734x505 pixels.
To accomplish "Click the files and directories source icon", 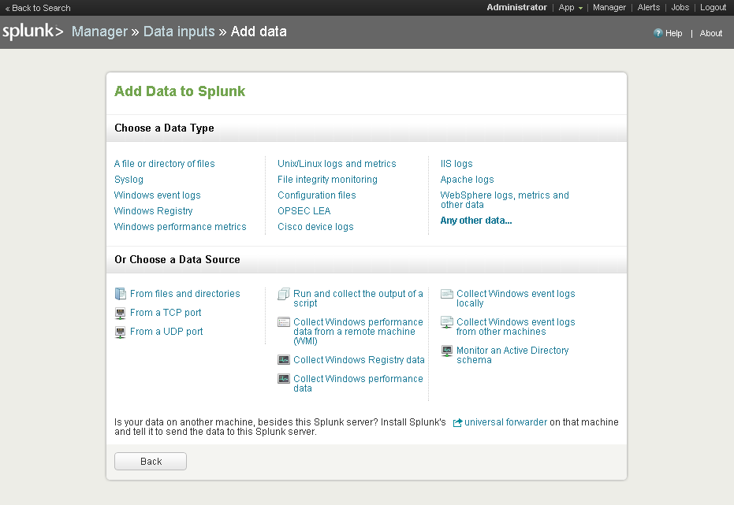I will 121,294.
